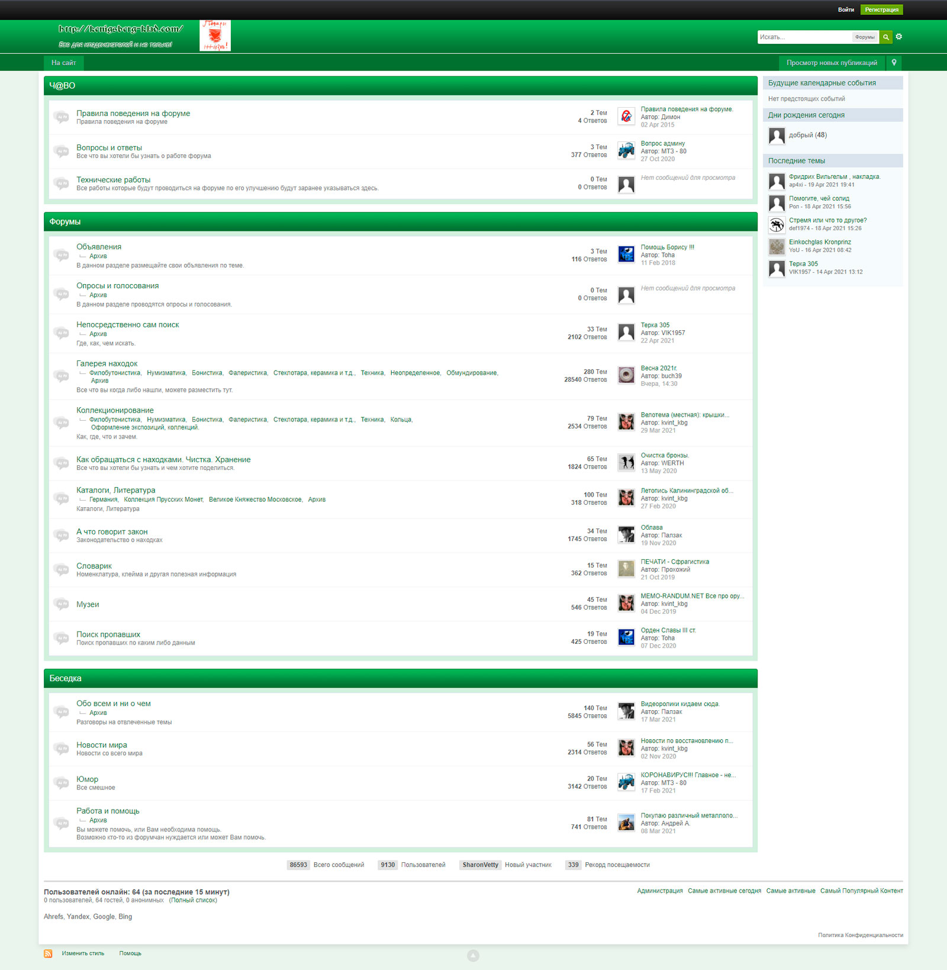Click forum status icon beside Юмор
Screen dimensions: 947x970
(61, 782)
